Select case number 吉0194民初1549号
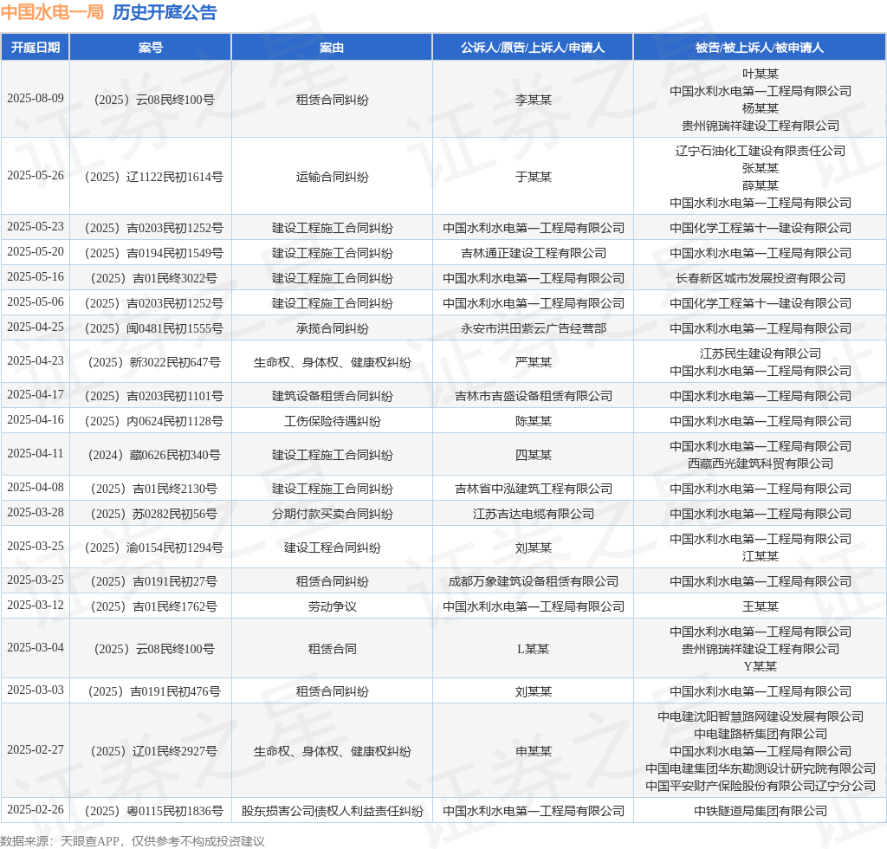The image size is (887, 849). pos(154,253)
